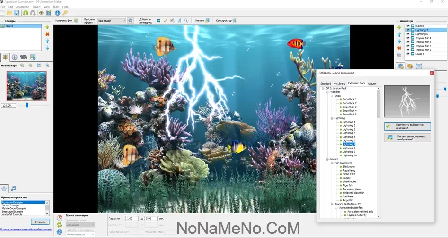
Task: Remove animation with the orange X icon
Action: click(x=399, y=48)
